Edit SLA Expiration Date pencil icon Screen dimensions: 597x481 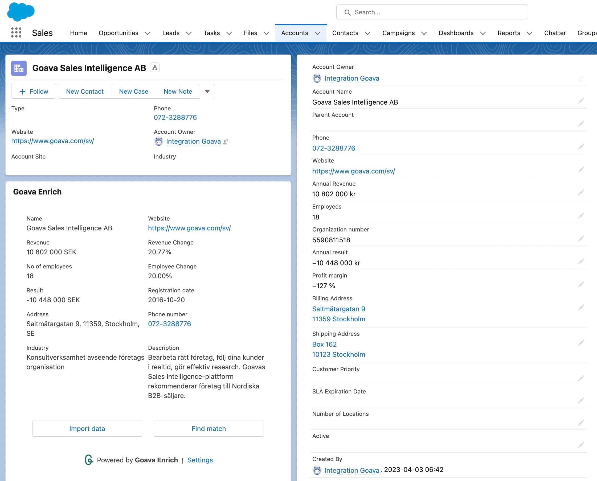click(581, 401)
